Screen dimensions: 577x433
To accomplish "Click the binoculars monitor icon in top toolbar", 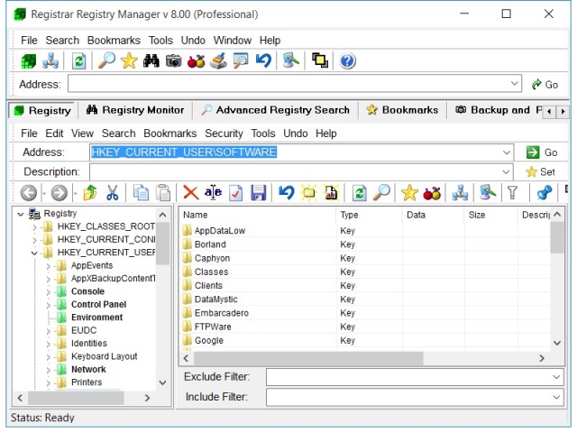I will 151,60.
